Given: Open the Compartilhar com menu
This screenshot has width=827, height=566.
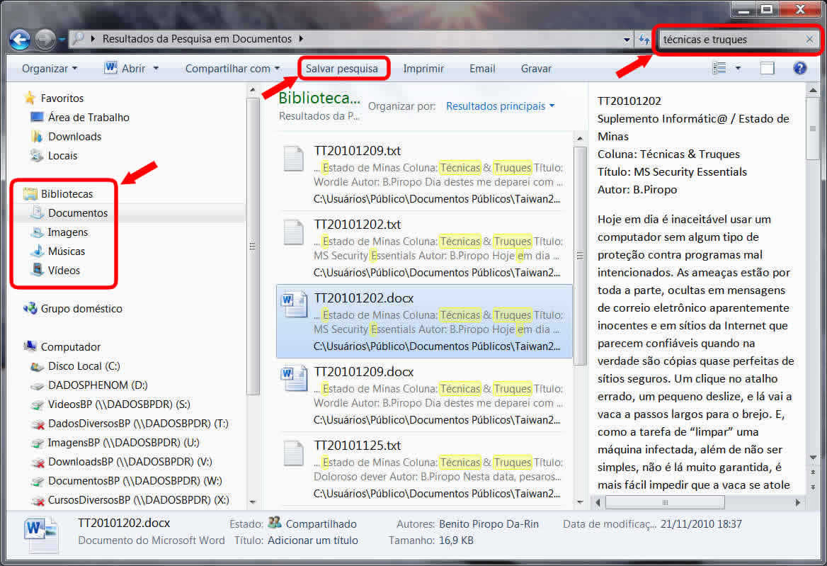Looking at the screenshot, I should click(x=232, y=69).
